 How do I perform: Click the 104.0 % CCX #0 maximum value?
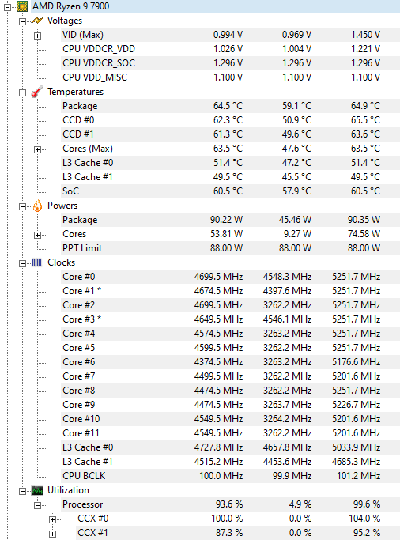click(x=364, y=519)
